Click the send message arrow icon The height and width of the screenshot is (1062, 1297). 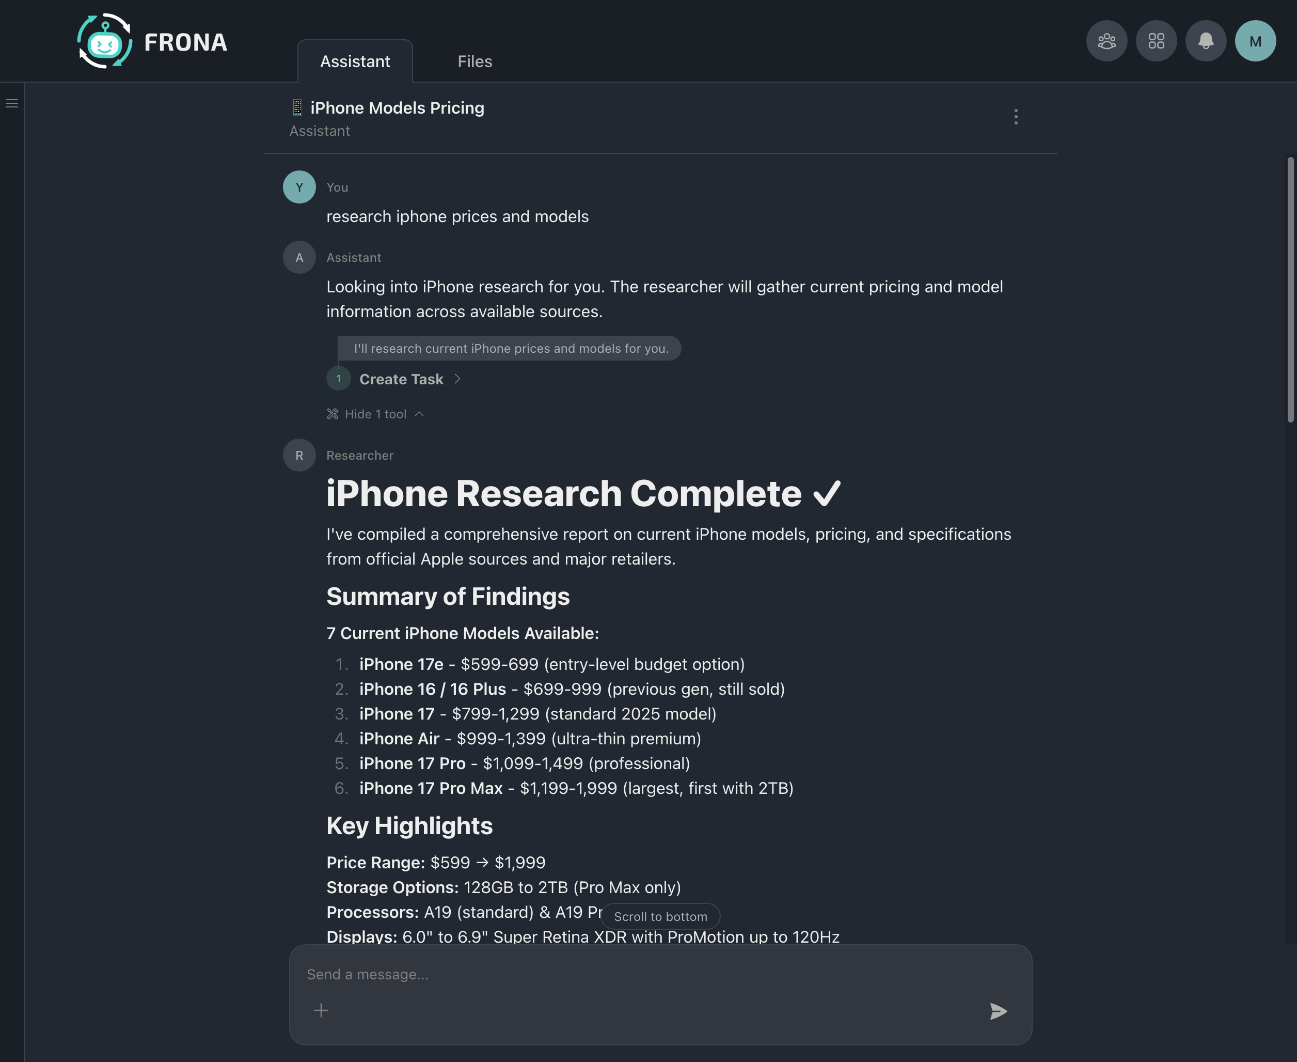[x=999, y=1011]
